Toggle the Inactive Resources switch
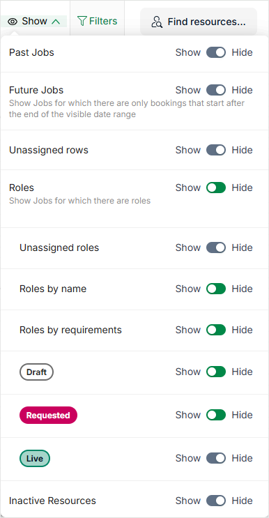This screenshot has height=518, width=269. pos(216,501)
